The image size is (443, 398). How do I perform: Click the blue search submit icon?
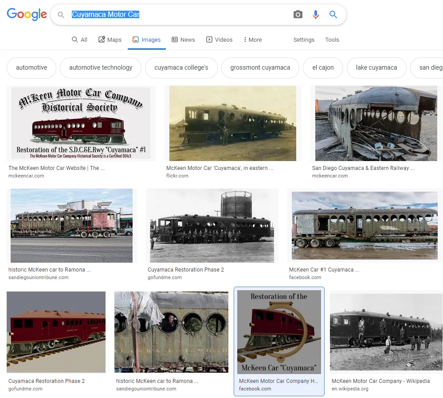click(x=333, y=14)
